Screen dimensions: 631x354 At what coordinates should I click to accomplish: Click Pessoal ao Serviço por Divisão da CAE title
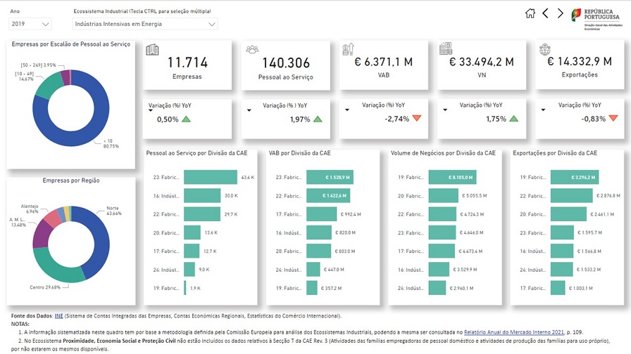196,153
